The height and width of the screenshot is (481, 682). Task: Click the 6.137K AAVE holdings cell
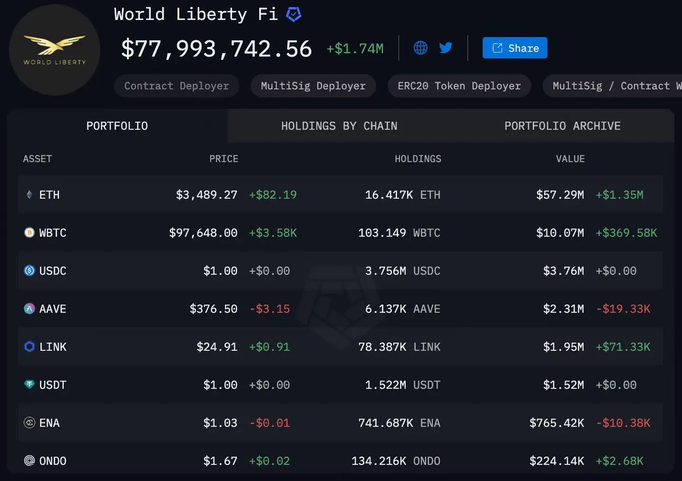click(x=403, y=309)
